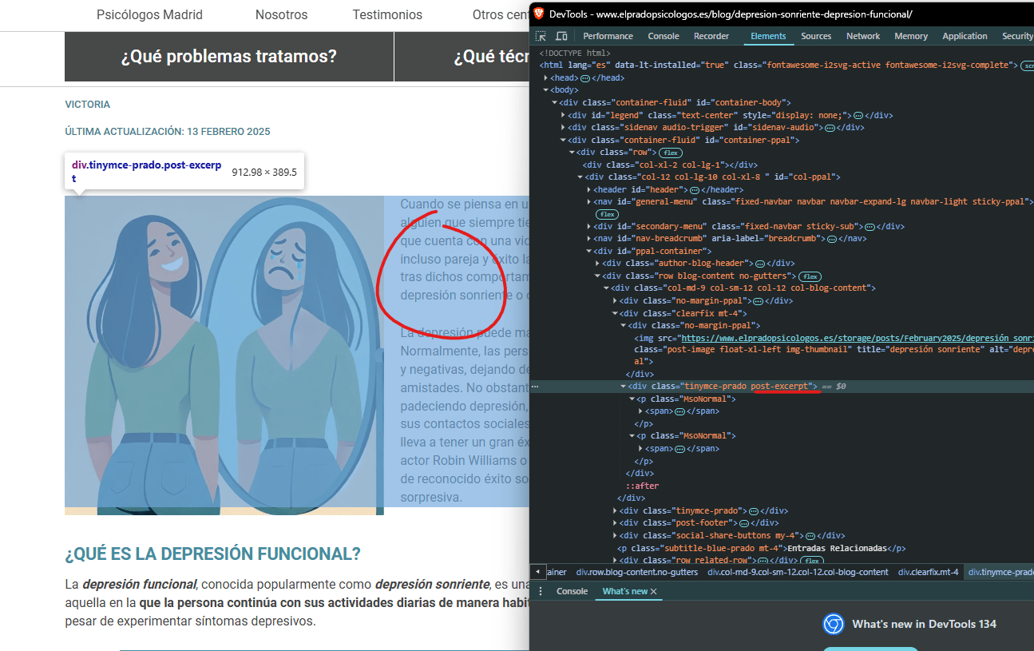This screenshot has width=1034, height=651.
Task: Collapse the selected tinymce-prado post-excerpt node
Action: pos(624,387)
